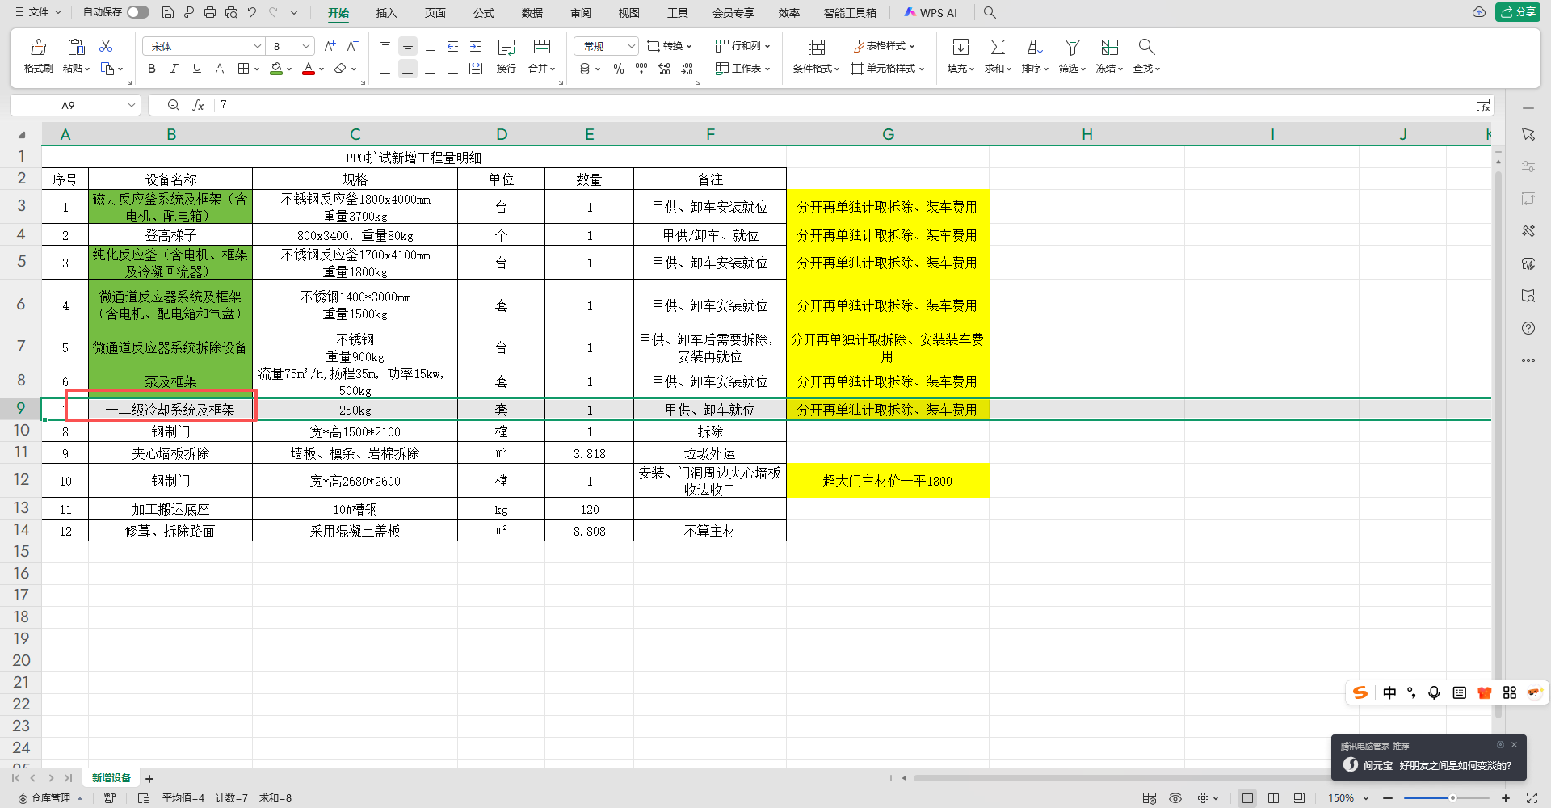The width and height of the screenshot is (1551, 808).
Task: Switch to page break preview in the status bar
Action: pyautogui.click(x=1273, y=798)
